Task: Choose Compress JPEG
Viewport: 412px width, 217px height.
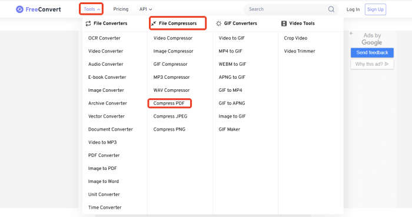Action: coord(170,116)
